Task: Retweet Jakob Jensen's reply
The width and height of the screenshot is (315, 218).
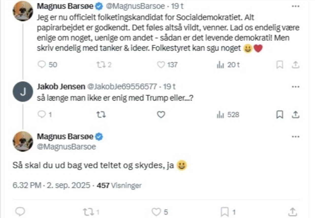Action: pyautogui.click(x=101, y=115)
